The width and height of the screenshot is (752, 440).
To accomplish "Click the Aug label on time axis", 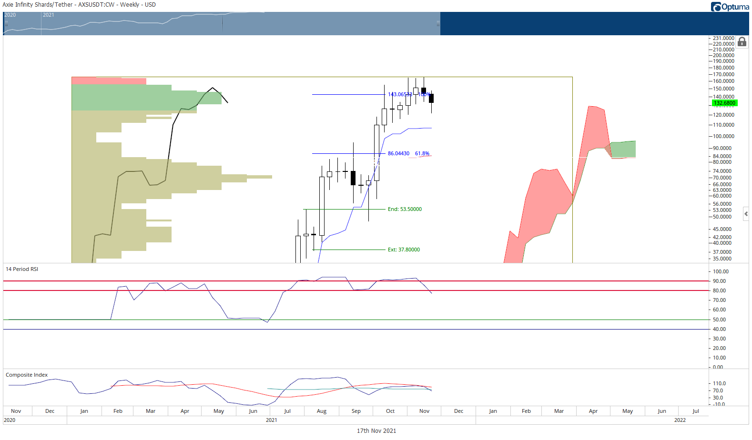I will [322, 411].
